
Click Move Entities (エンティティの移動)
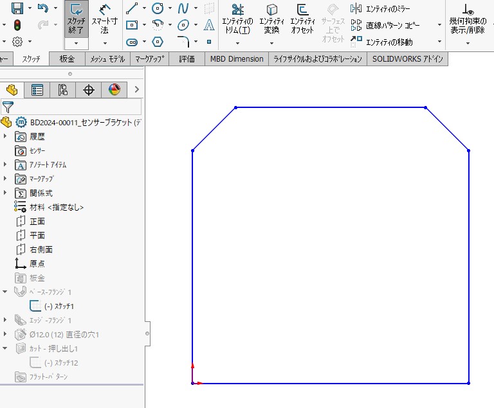pos(381,42)
